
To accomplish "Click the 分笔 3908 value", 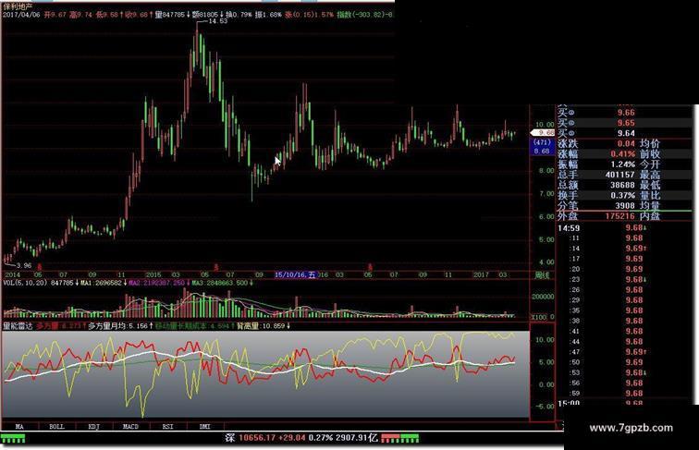I will tap(625, 205).
